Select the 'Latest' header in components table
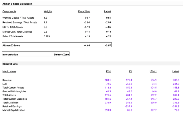 tap(108, 11)
